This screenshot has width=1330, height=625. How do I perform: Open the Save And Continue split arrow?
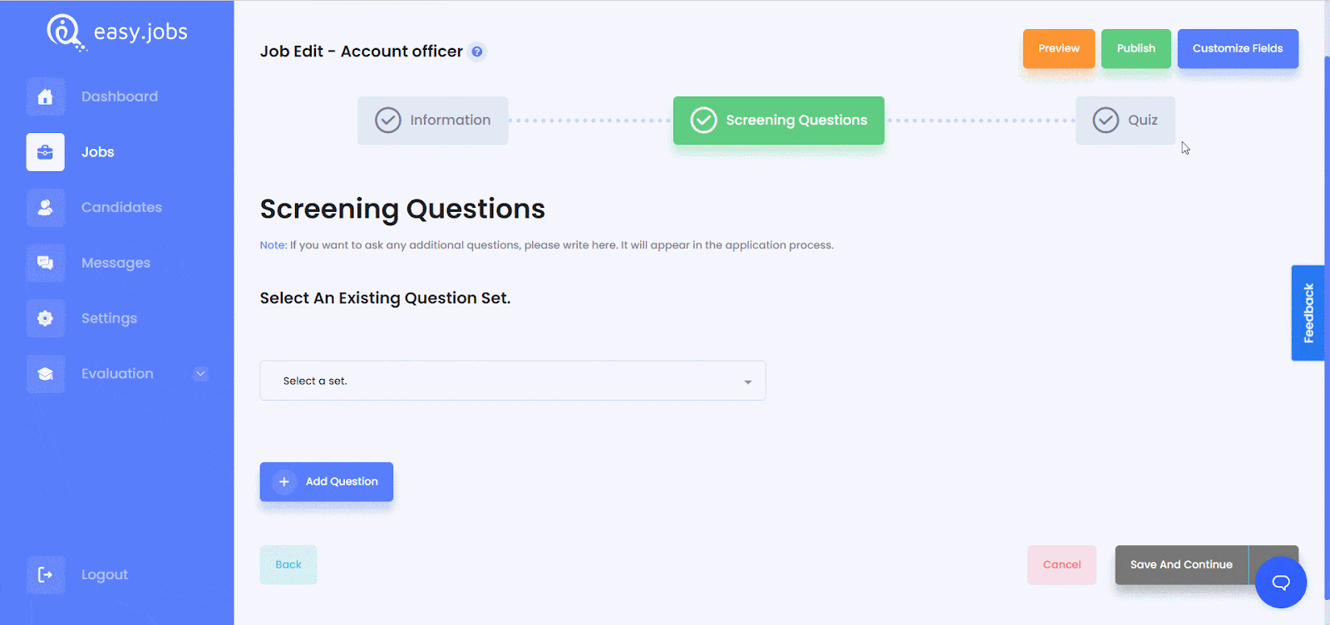click(x=1273, y=564)
